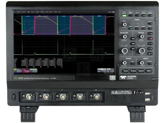The width and height of the screenshot is (164, 123).
Task: Open the File menu on the display
Action: pyautogui.click(x=14, y=12)
